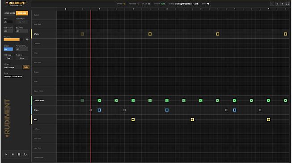Open help with the question mark icon
This screenshot has height=163, width=292.
(282, 4)
